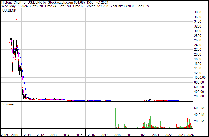Click the tall green 2018 volume bar
The width and height of the screenshot is (209, 137).
pyautogui.click(x=115, y=118)
